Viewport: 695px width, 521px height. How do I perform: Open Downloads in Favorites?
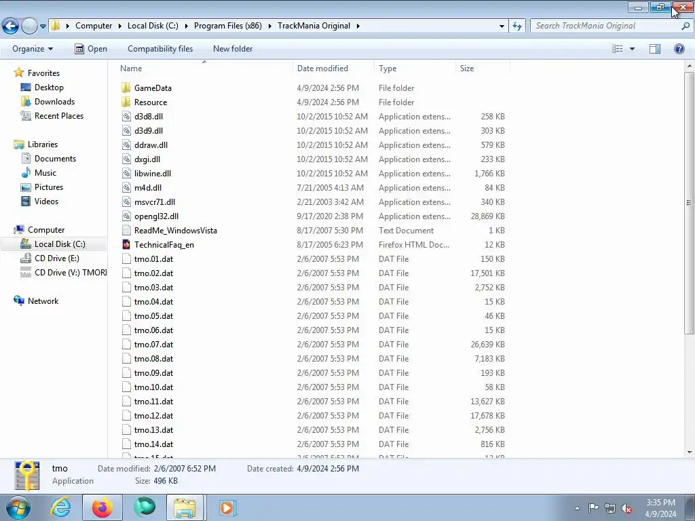point(54,102)
